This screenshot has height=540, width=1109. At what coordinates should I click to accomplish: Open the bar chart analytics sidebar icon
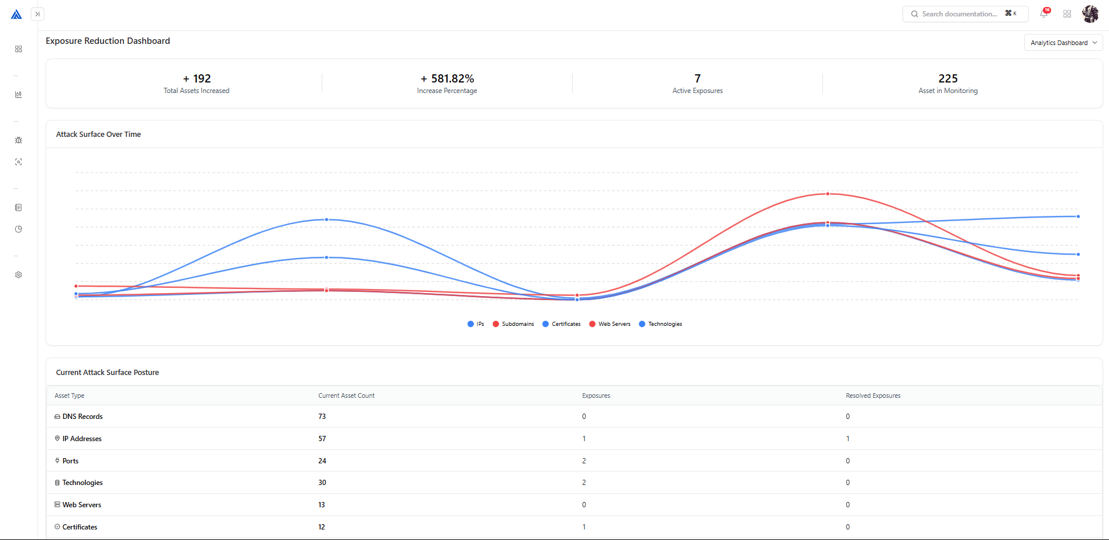[19, 95]
